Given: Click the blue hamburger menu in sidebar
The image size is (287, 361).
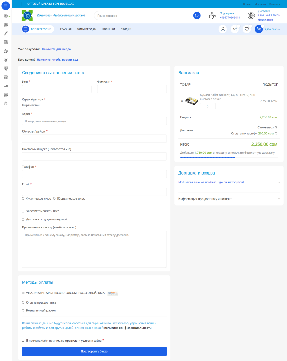Looking at the screenshot, I should pos(6,6).
